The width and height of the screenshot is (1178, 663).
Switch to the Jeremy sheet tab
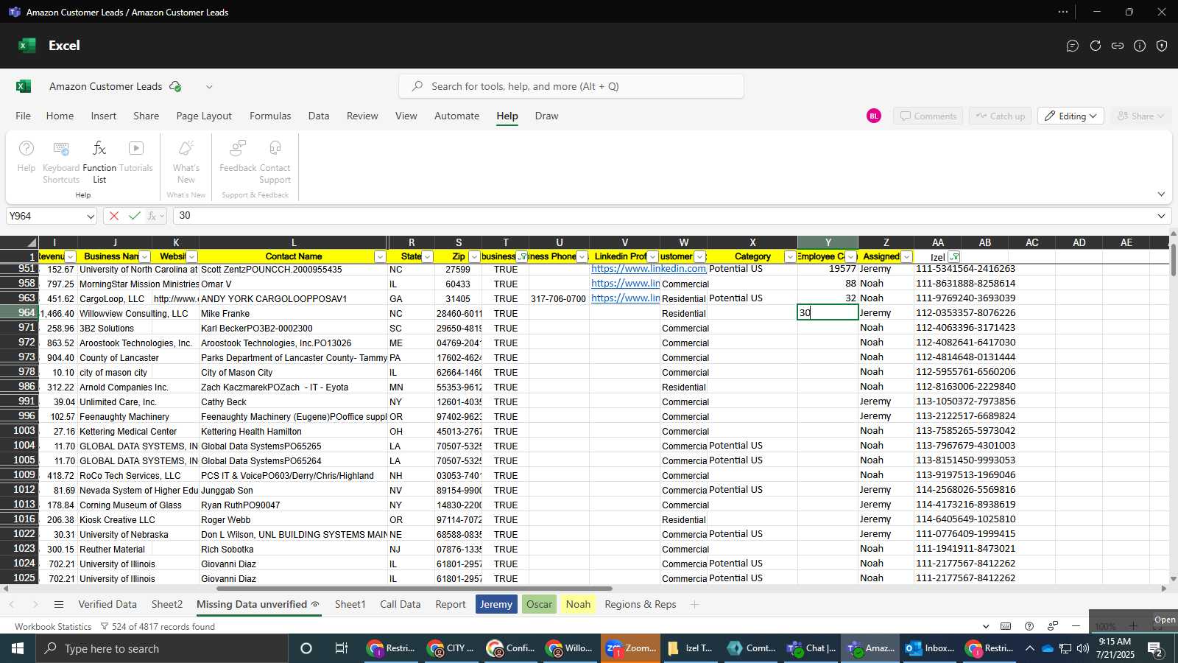(x=496, y=605)
